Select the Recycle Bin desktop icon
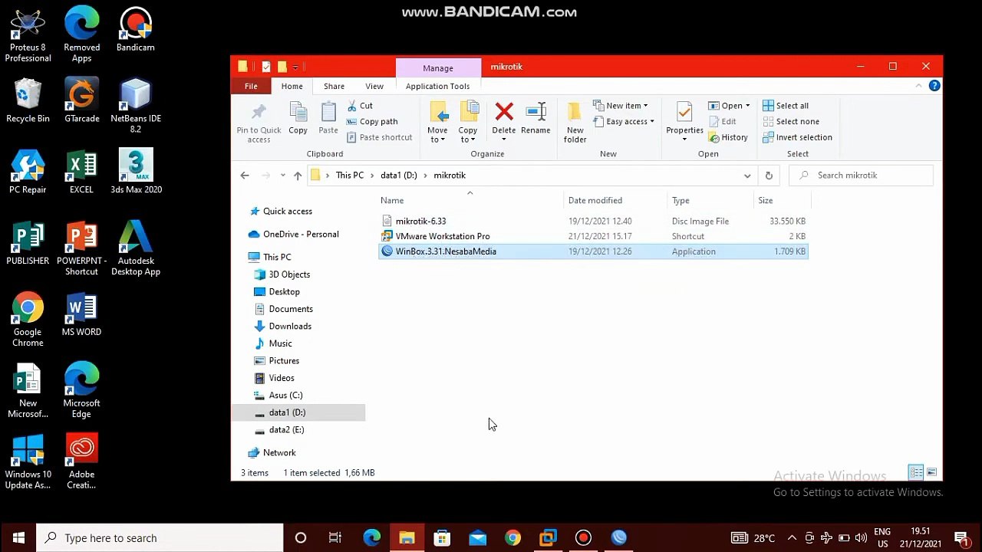This screenshot has width=982, height=552. coord(28,101)
